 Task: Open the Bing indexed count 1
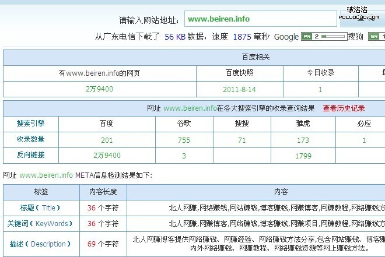[x=364, y=140]
